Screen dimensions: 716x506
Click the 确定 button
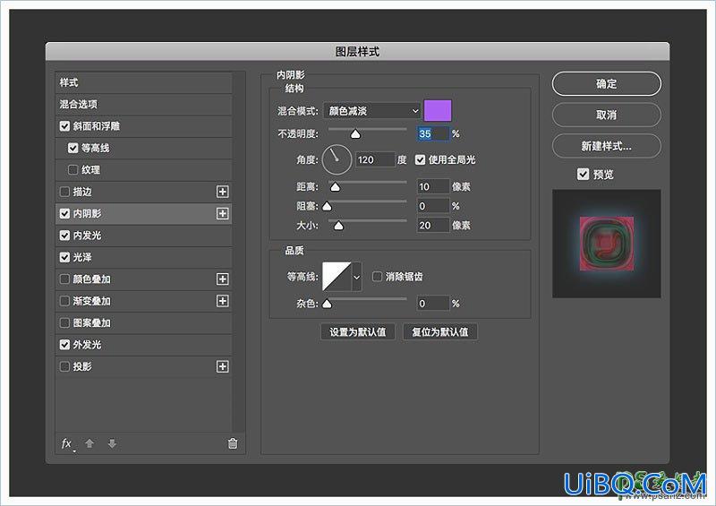[x=607, y=83]
